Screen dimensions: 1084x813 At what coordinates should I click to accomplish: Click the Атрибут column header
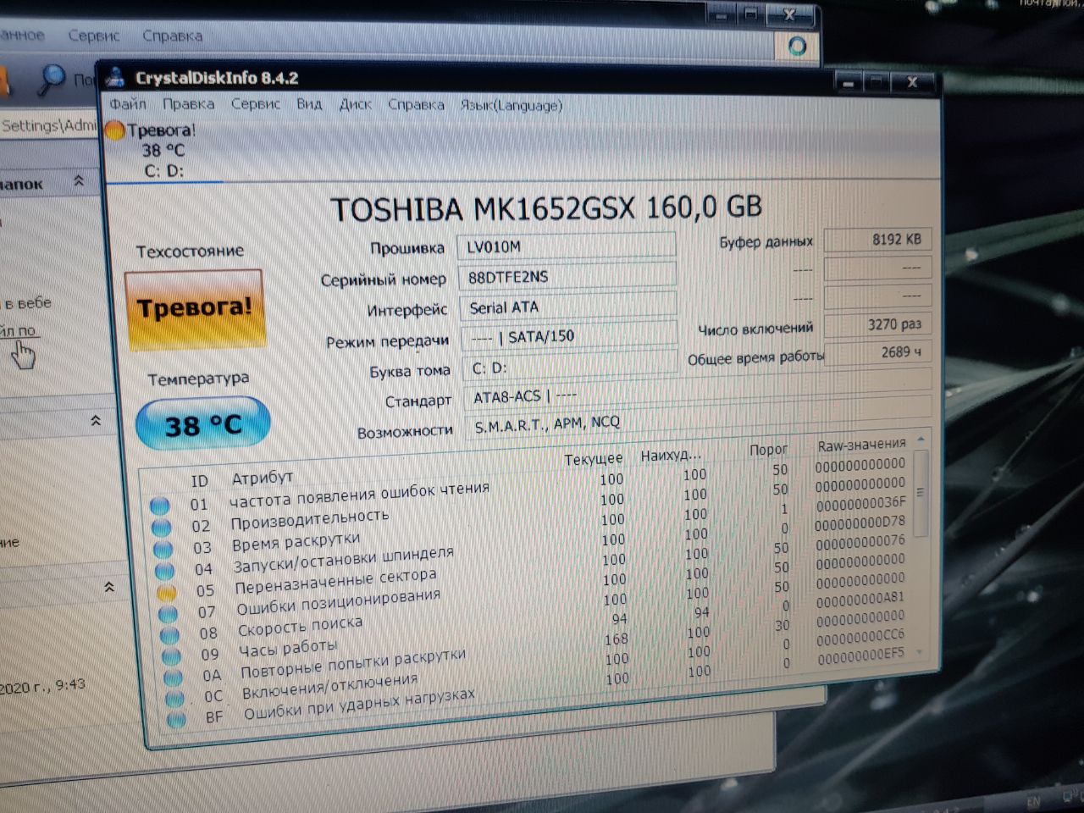pos(263,478)
